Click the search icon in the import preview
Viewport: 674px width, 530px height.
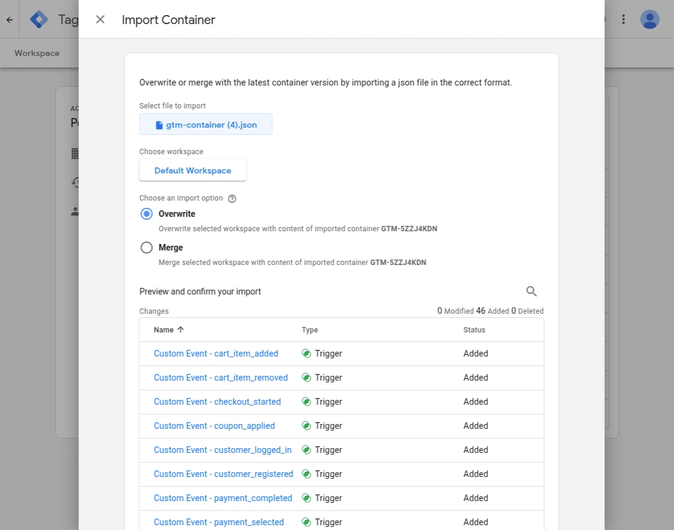(x=531, y=291)
